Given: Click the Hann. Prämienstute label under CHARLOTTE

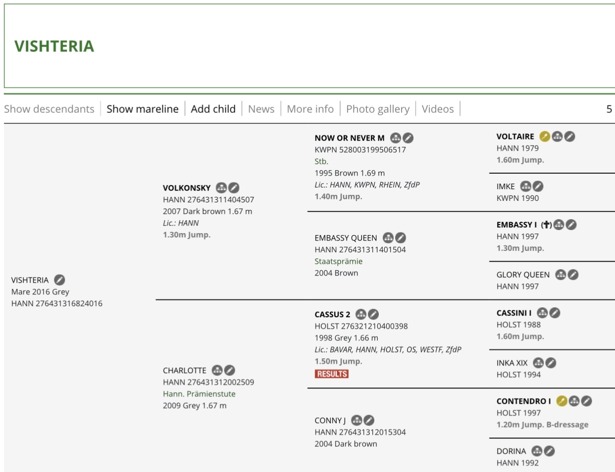Looking at the screenshot, I should click(199, 394).
